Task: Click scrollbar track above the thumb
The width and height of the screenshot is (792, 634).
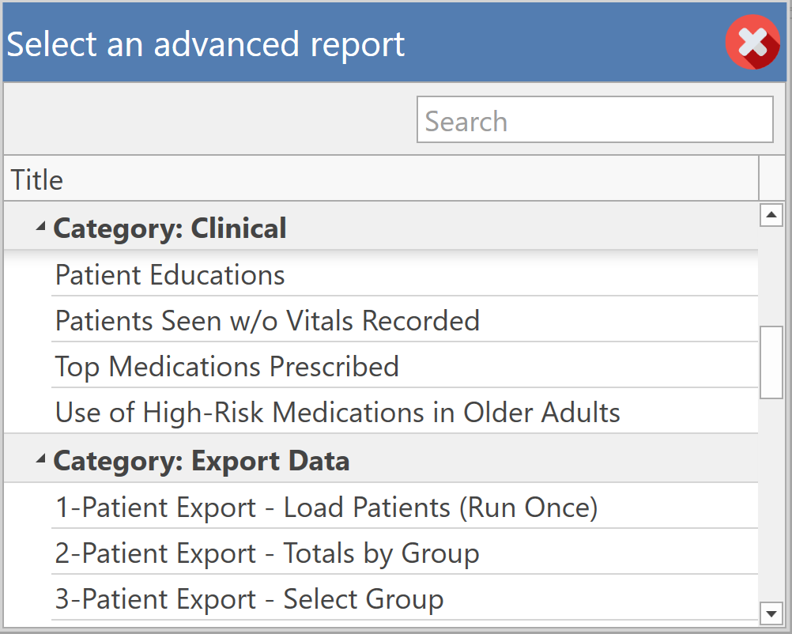Action: click(771, 273)
